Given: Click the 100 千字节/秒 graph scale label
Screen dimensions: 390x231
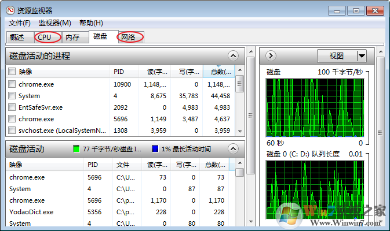Looking at the screenshot, I should pyautogui.click(x=340, y=72).
